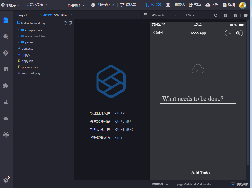Viewport: 252px width, 188px height.
Task: Click the 上传 upload toolbar button
Action: pos(212,5)
